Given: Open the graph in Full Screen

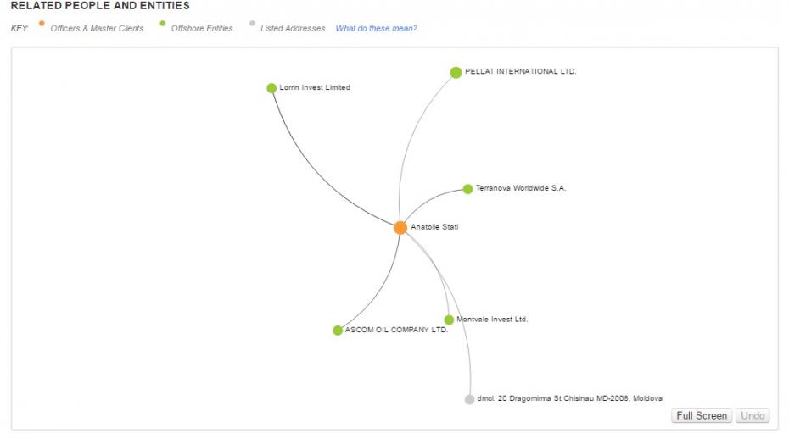Looking at the screenshot, I should click(702, 416).
